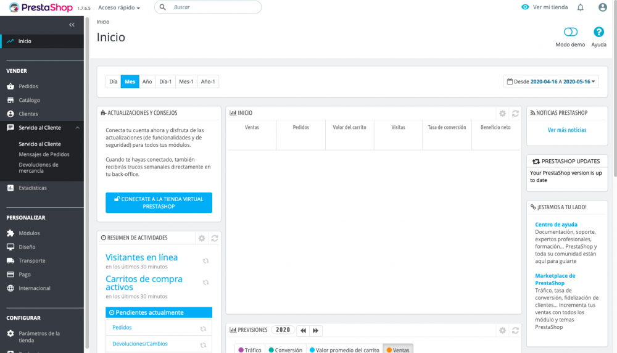Viewport: 617px width, 353px height.
Task: Click Tasa de conversión column header
Action: coord(447,127)
